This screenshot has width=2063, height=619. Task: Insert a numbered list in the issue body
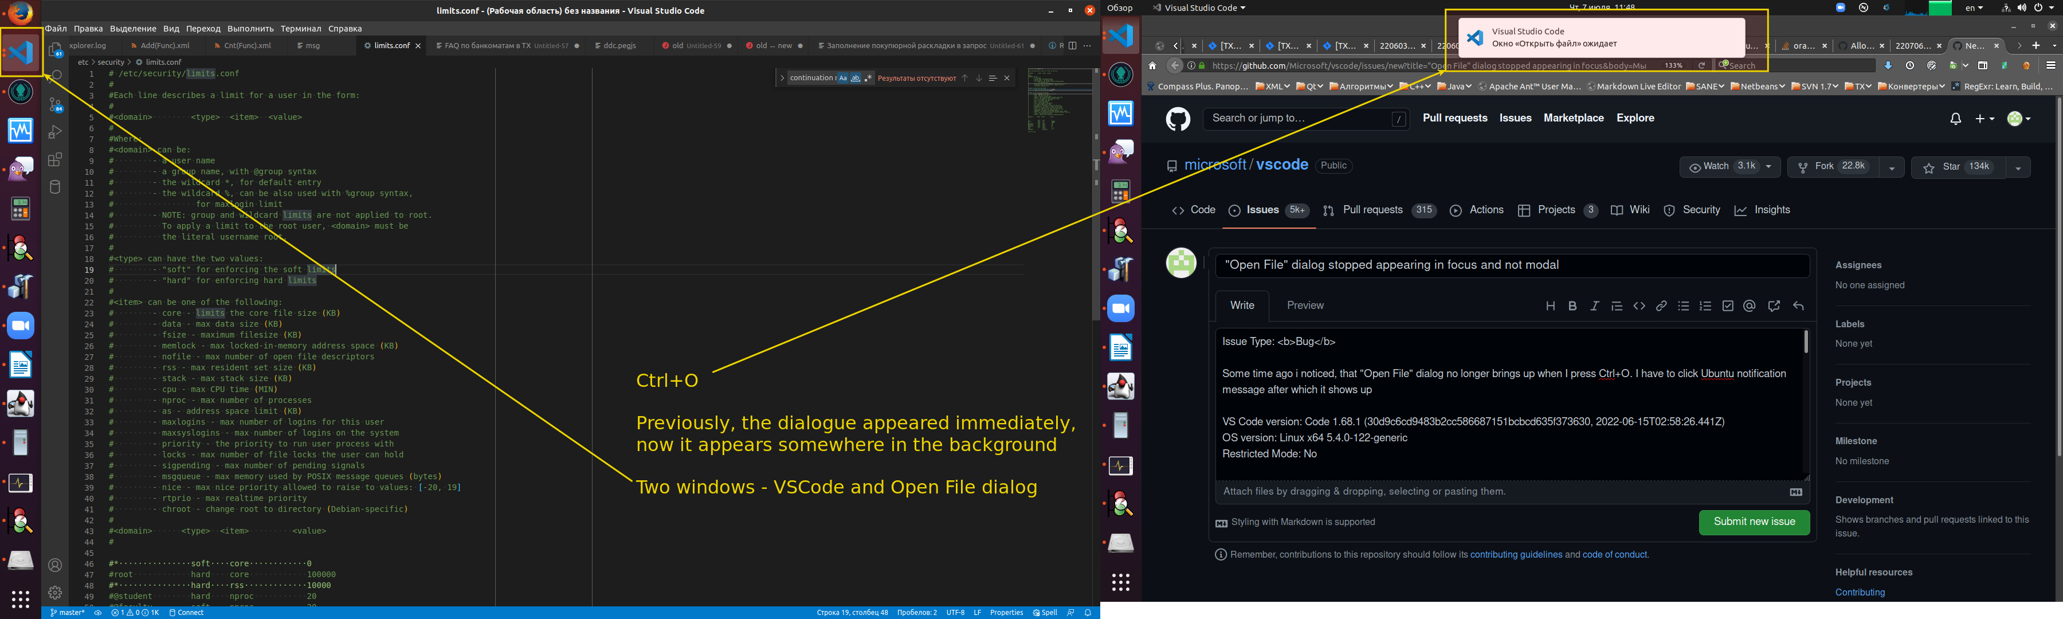[x=1707, y=306]
